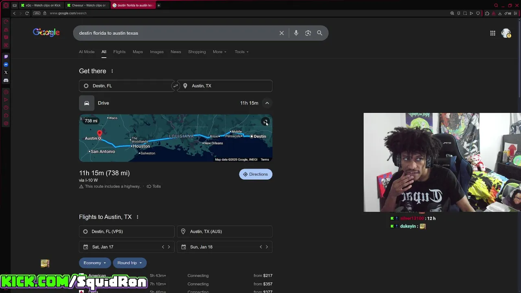Open the extensions cube icon
The width and height of the screenshot is (521, 293).
point(487,13)
